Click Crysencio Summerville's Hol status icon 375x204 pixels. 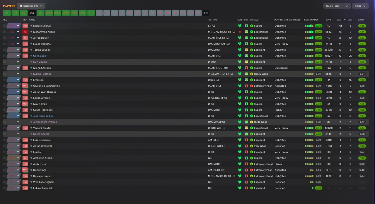tap(25, 86)
